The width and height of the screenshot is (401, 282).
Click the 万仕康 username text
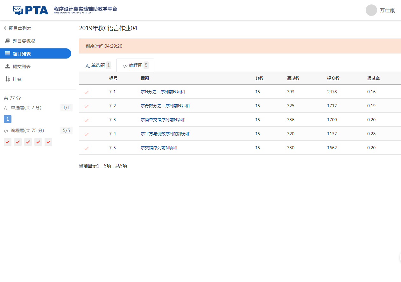387,11
